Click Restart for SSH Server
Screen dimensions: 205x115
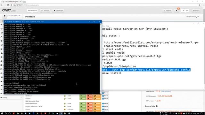tap(97, 96)
